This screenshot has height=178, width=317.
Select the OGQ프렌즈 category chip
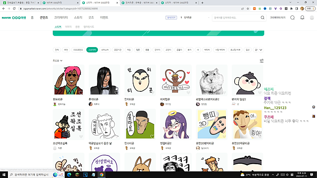[x=78, y=50]
